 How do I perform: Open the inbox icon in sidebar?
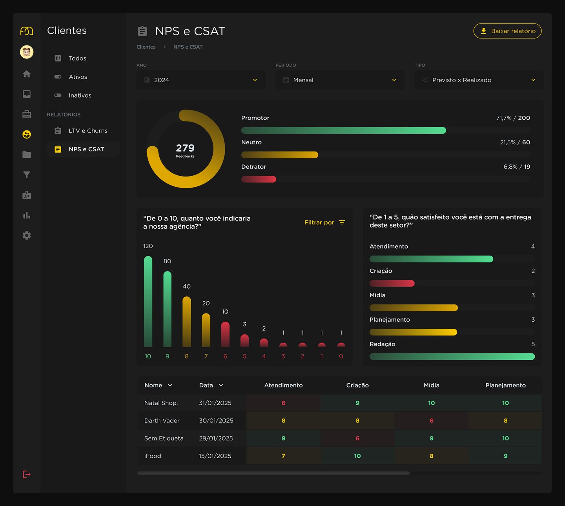pos(27,94)
